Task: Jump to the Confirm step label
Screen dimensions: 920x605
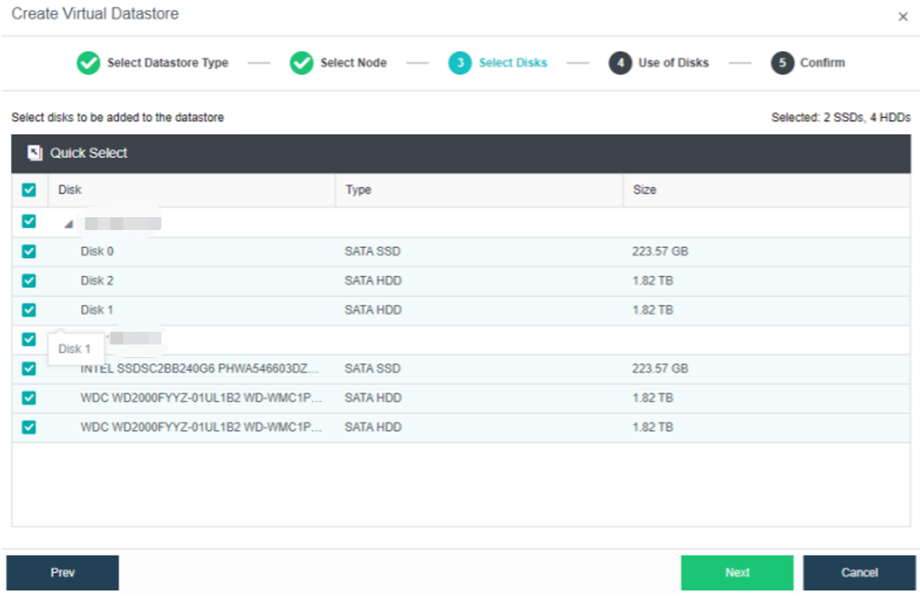Action: 821,63
